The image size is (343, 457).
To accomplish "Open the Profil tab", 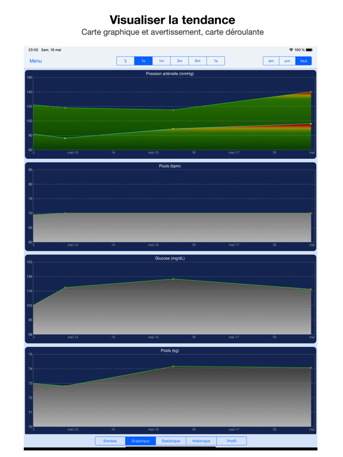I will tap(232, 441).
